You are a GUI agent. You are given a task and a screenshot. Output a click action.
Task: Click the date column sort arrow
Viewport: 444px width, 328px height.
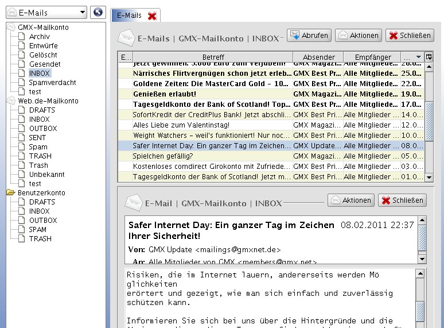(418, 57)
